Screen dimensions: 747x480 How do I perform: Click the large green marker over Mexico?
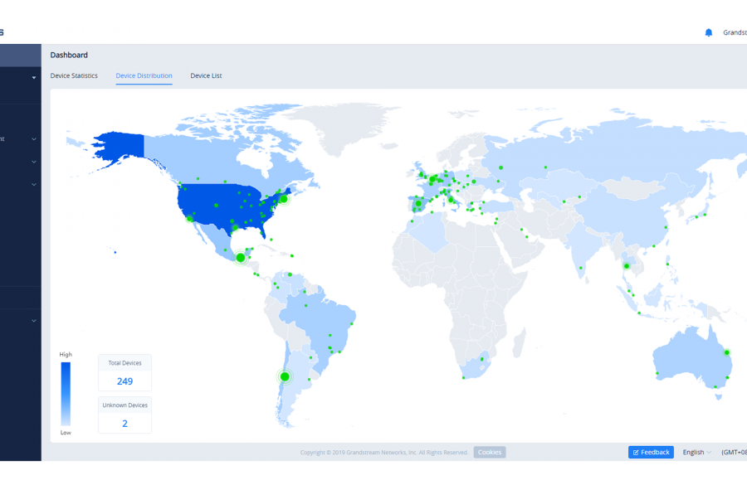click(241, 258)
